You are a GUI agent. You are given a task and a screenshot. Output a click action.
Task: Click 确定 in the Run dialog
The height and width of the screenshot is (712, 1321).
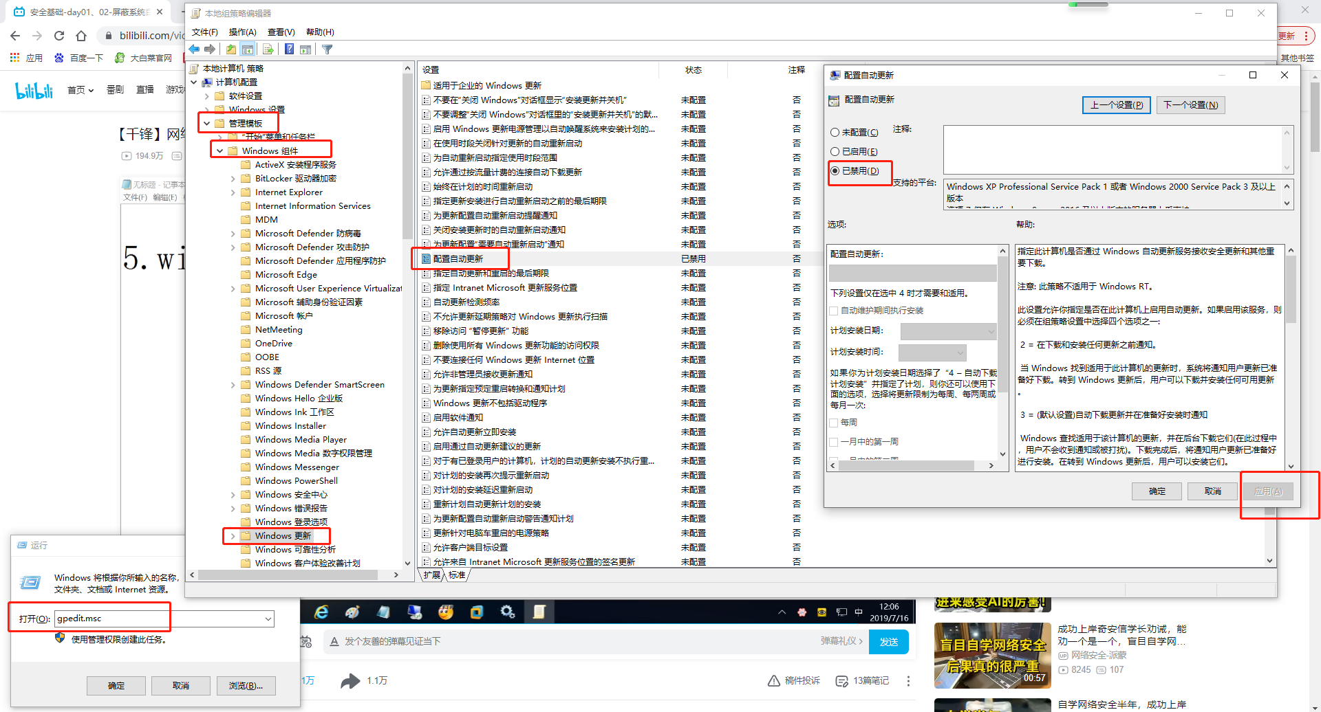[116, 686]
